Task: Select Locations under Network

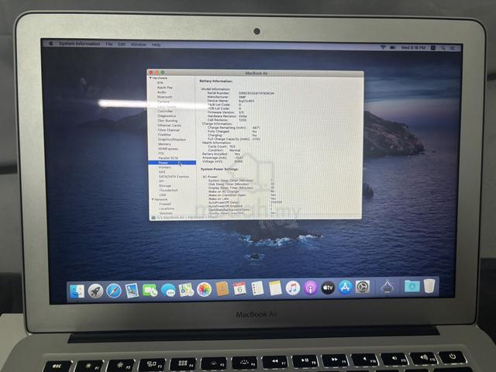Action: click(x=167, y=208)
